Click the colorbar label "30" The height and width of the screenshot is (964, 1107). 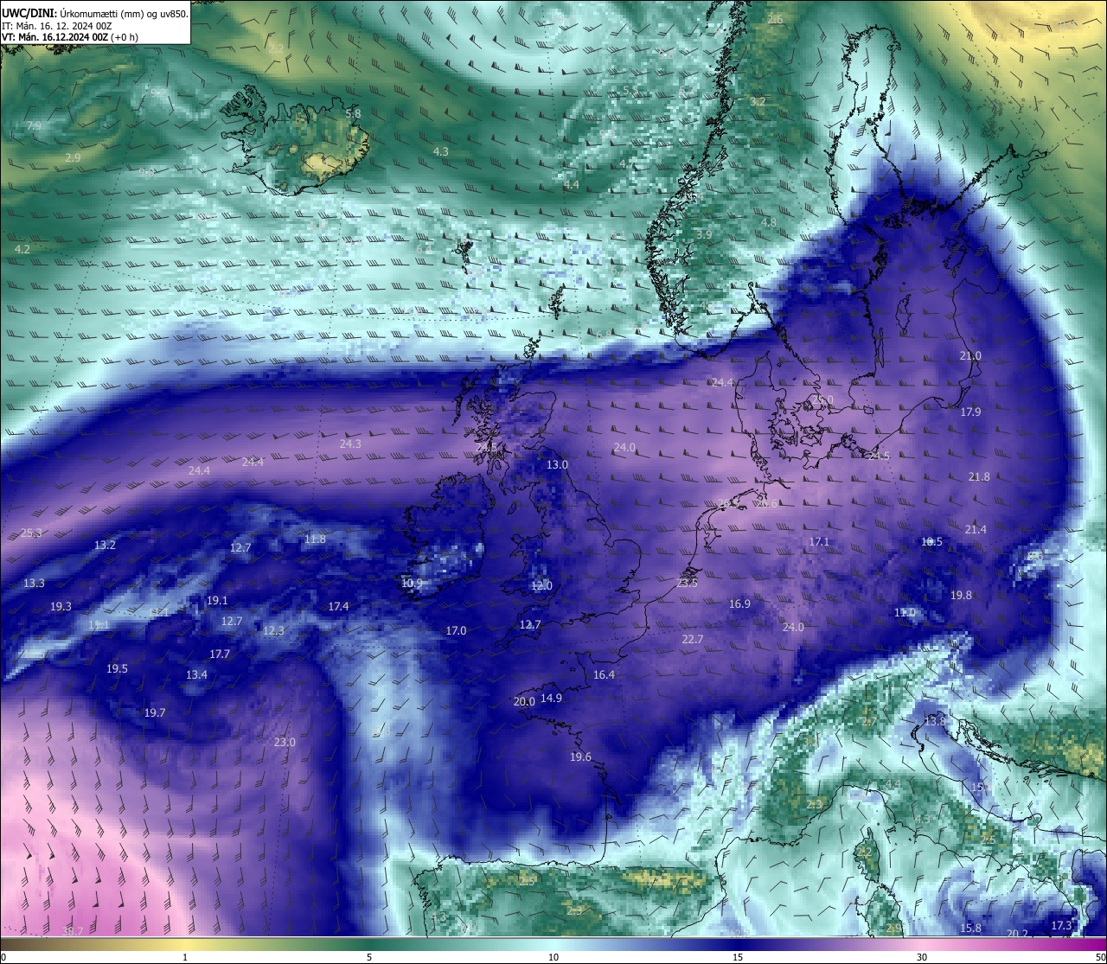(922, 957)
